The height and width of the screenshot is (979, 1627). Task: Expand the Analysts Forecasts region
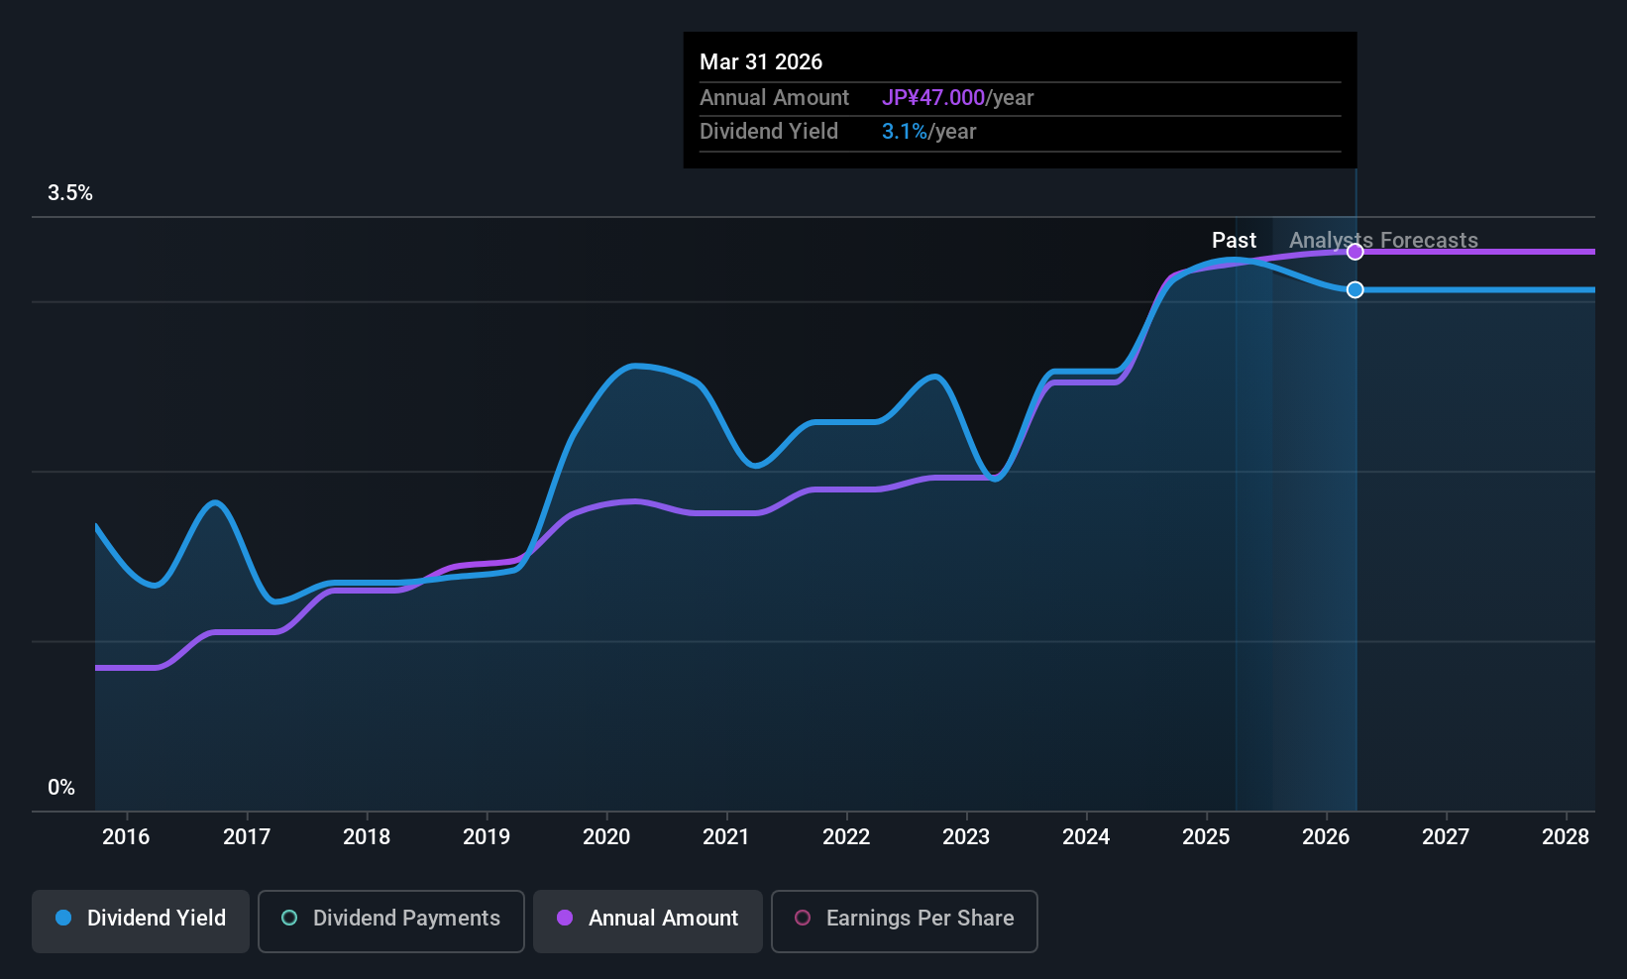click(x=1383, y=240)
